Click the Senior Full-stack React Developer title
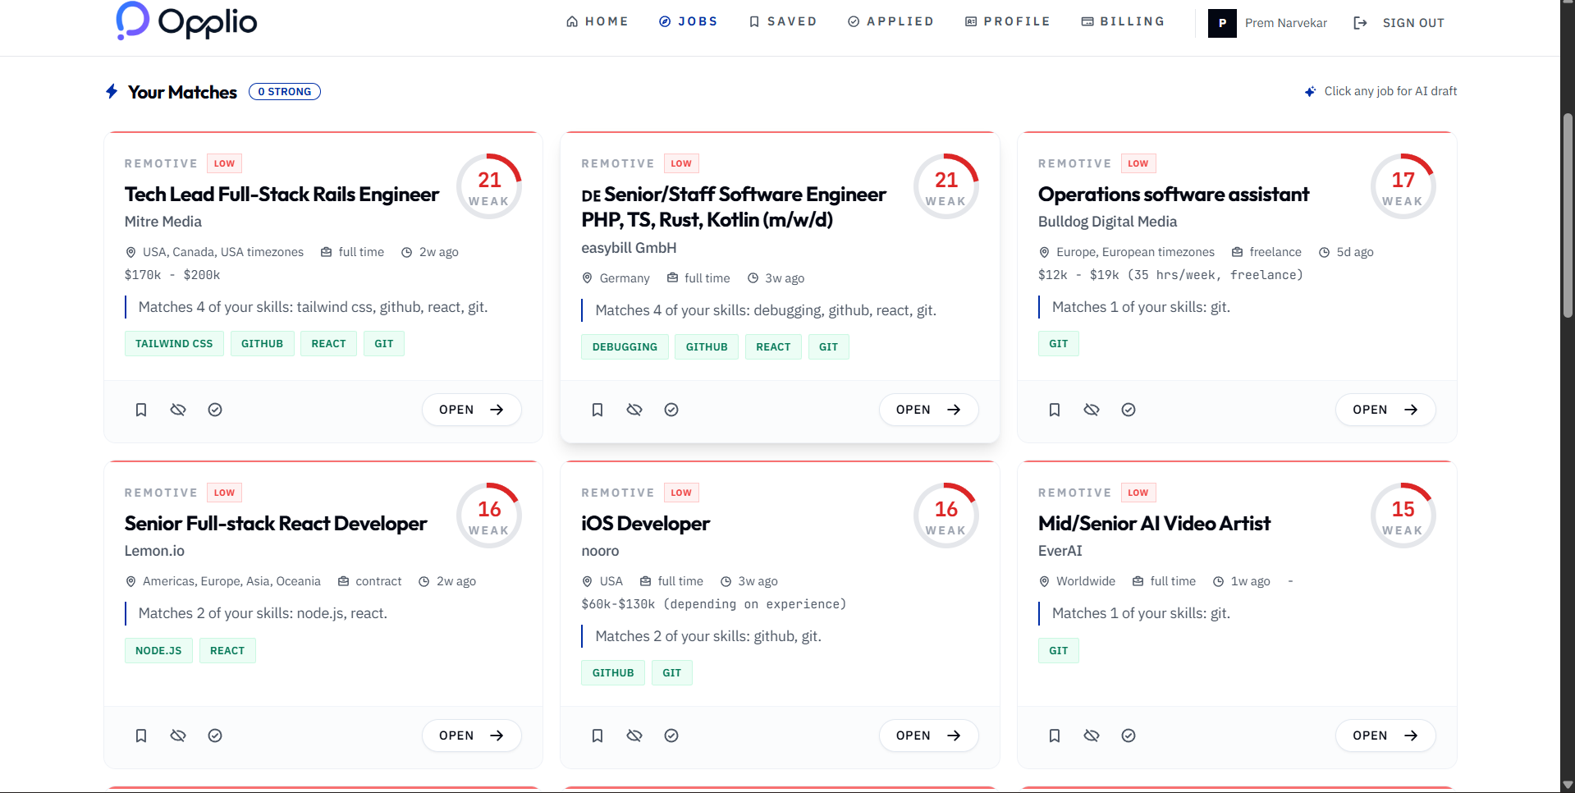The height and width of the screenshot is (793, 1575). 276,524
